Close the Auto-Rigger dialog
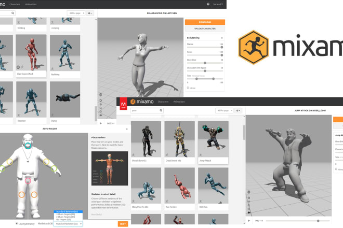 point(127,129)
